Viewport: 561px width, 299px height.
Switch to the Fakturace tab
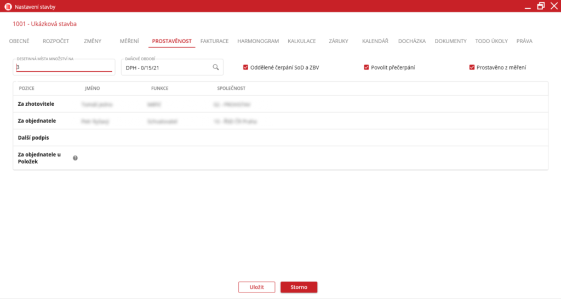click(214, 41)
